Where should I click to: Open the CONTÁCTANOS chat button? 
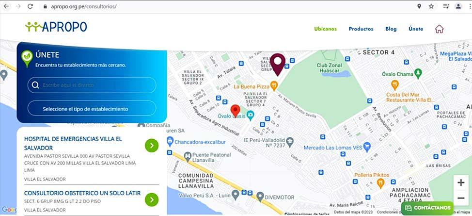coord(427,208)
